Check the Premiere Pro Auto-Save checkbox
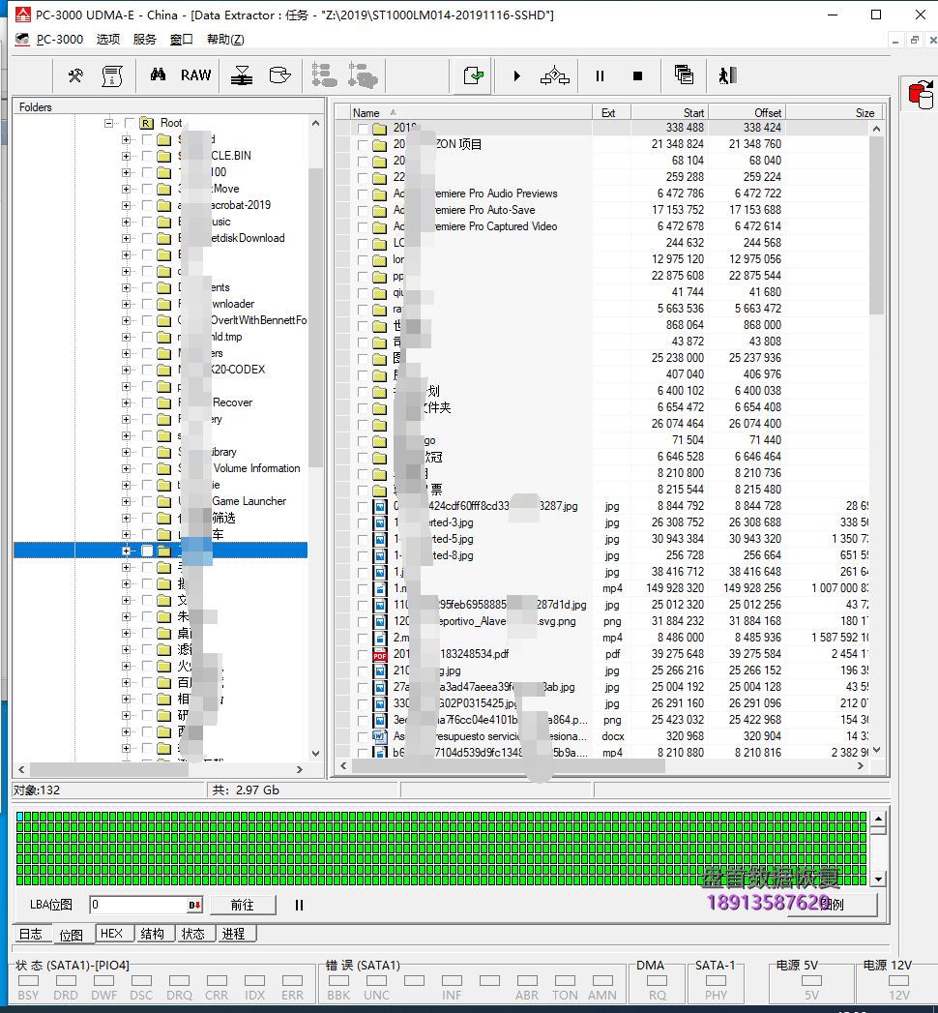The width and height of the screenshot is (938, 1013). (x=363, y=211)
